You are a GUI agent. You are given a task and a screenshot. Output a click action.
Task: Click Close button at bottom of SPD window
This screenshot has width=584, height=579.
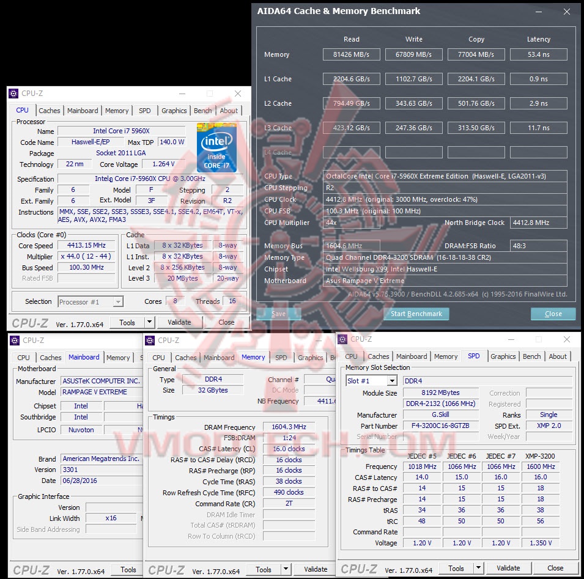point(555,568)
